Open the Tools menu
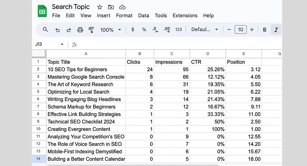 pyautogui.click(x=161, y=16)
